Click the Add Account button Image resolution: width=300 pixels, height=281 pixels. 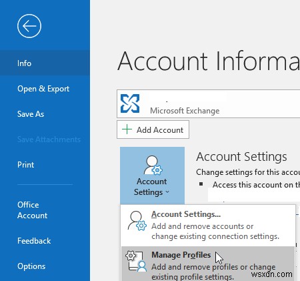[x=153, y=129]
